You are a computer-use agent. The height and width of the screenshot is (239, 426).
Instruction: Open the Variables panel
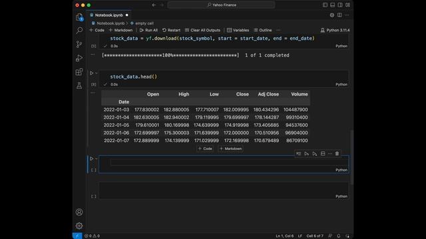tap(238, 30)
